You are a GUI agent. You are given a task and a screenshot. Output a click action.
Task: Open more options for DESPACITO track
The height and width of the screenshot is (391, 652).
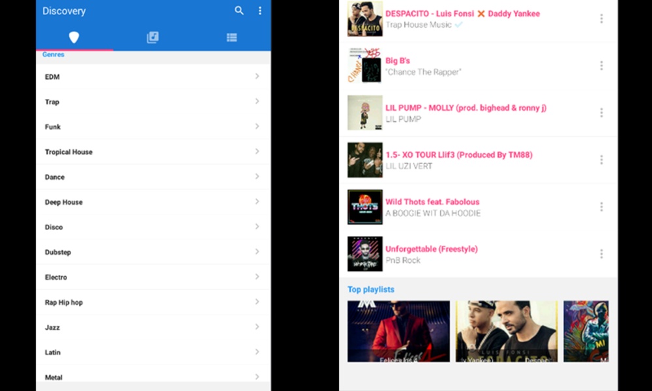601,19
